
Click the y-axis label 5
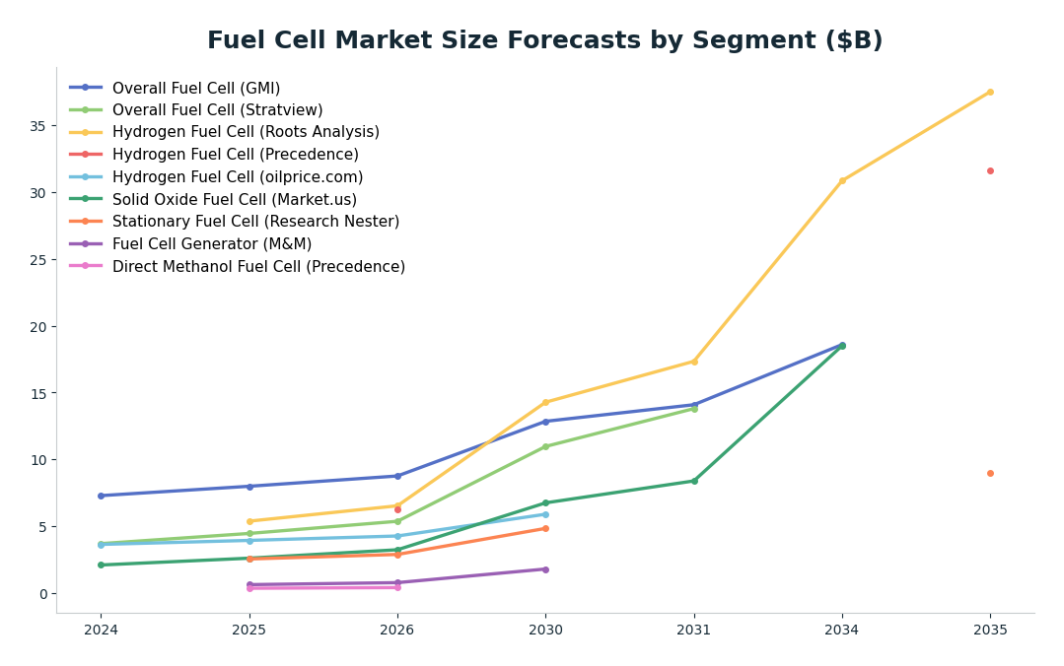coord(43,527)
